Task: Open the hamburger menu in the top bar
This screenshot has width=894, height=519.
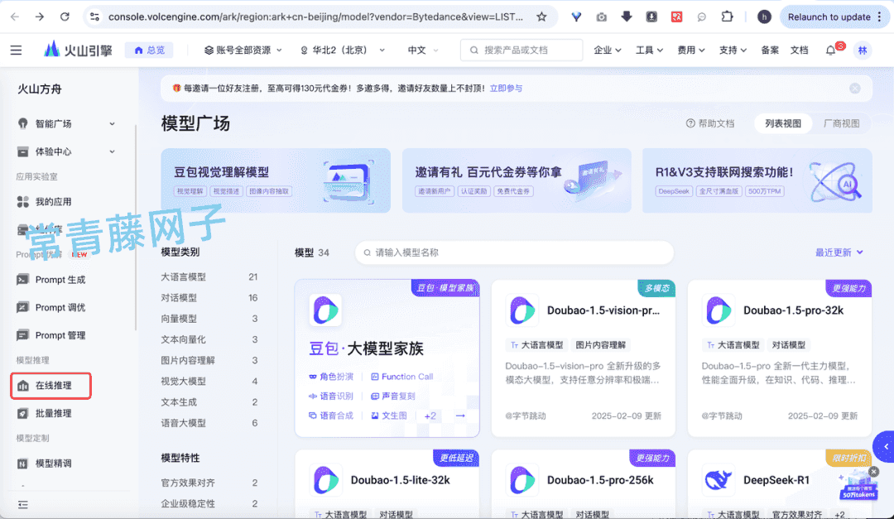Action: point(16,50)
